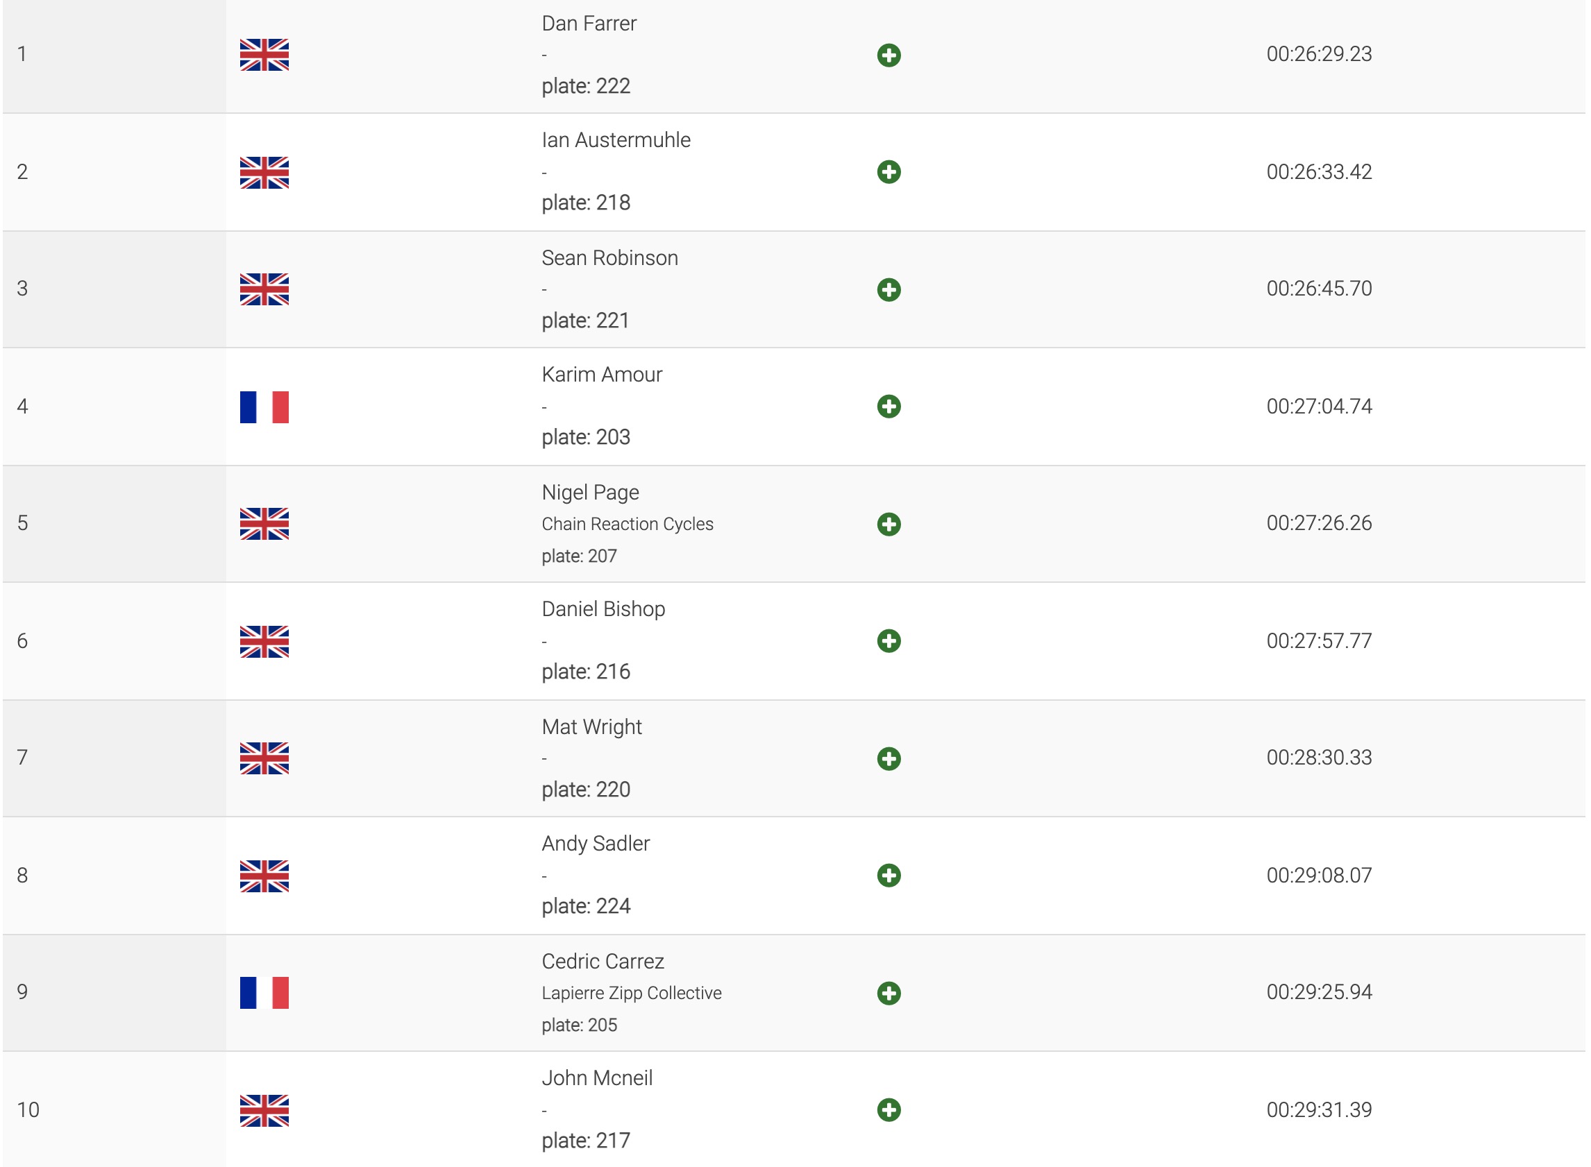Click the UK flag beside Dan Farrer

[264, 55]
